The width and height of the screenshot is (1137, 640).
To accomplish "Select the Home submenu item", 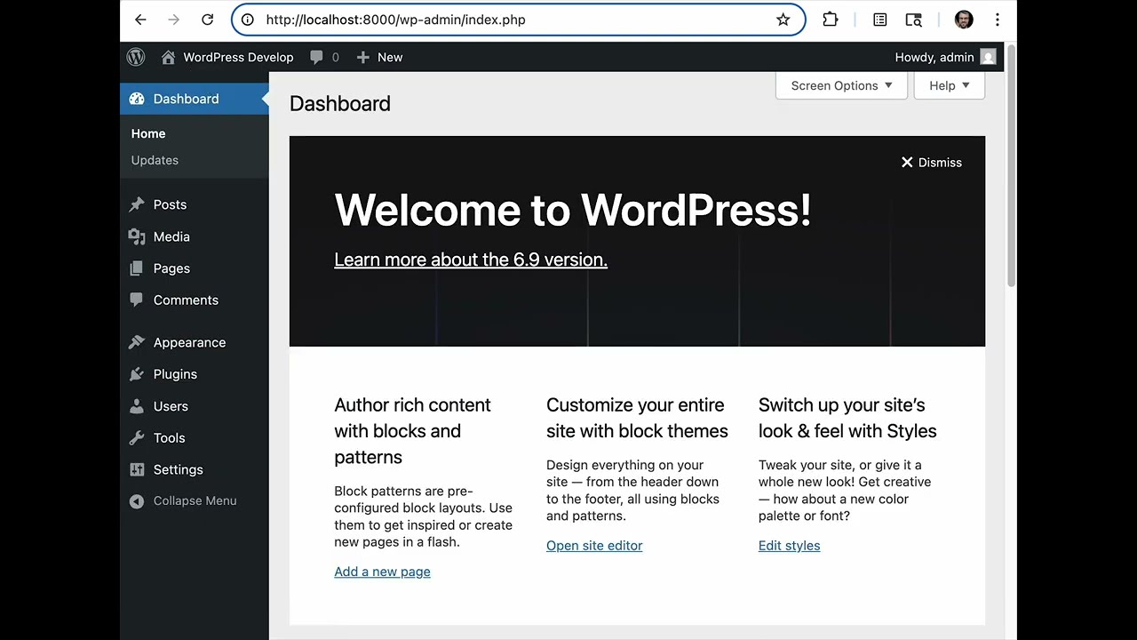I will [148, 133].
